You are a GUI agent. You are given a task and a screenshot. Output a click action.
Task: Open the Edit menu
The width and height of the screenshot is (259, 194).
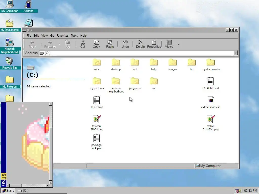[36, 36]
